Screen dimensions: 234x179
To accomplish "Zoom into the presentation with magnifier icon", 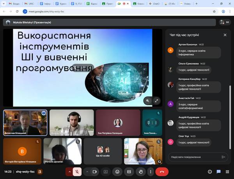I will coord(148,101).
